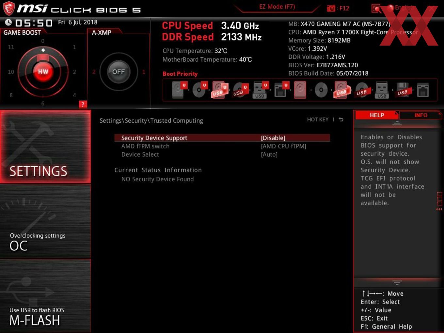This screenshot has width=444, height=333.
Task: Open the SETTINGS tile
Action: tap(45, 147)
